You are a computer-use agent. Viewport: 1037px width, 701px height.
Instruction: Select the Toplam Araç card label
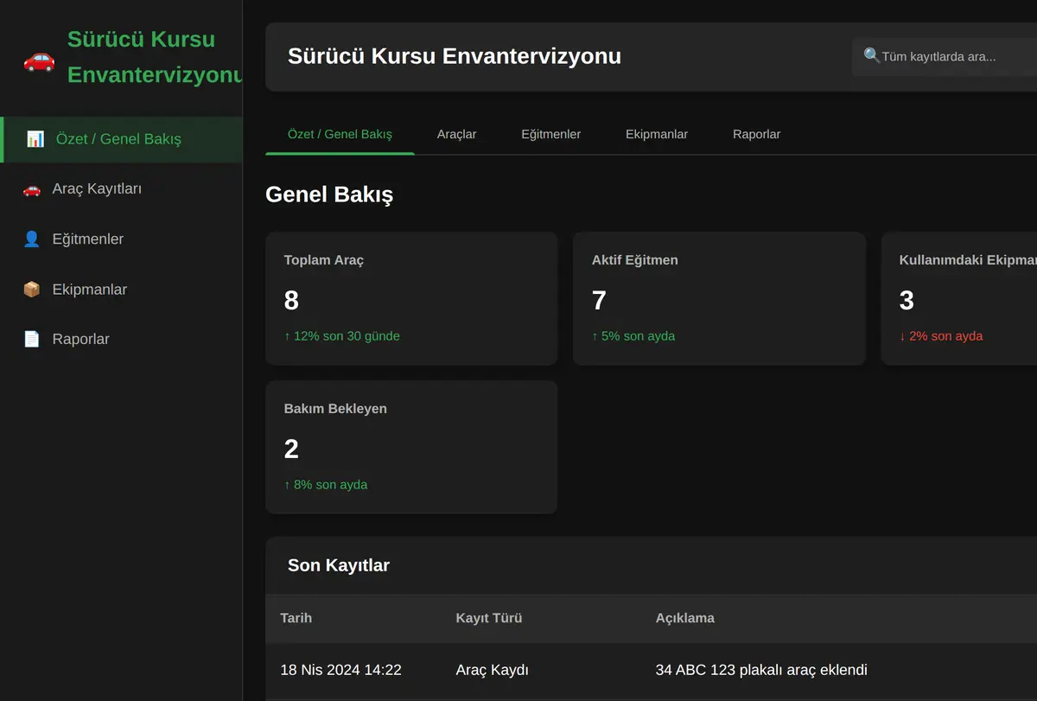click(x=324, y=260)
